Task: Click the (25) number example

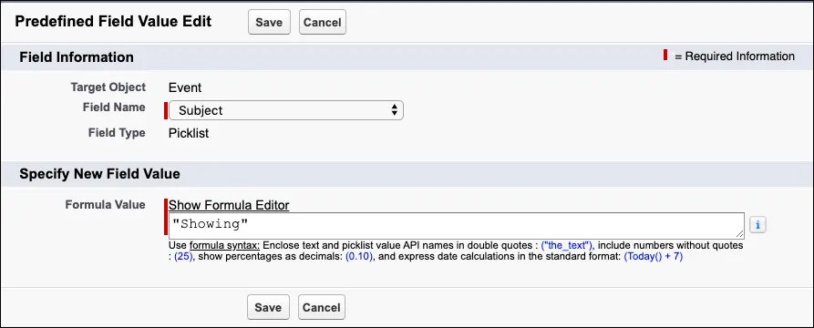Action: [x=183, y=256]
